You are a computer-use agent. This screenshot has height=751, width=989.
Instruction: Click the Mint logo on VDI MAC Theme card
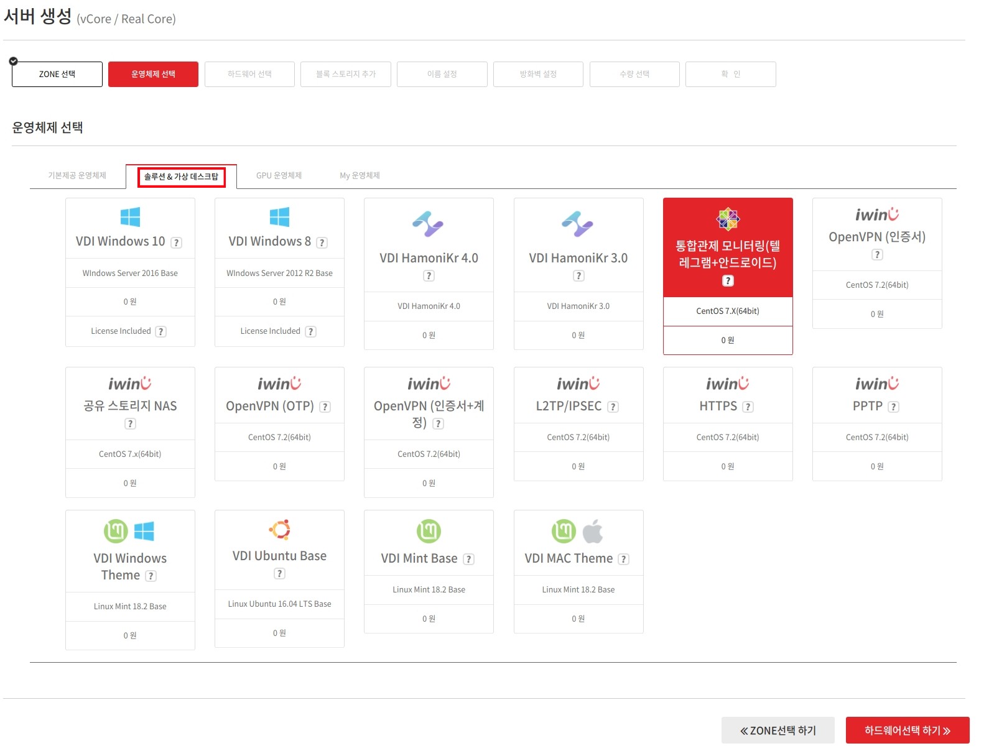click(x=564, y=531)
